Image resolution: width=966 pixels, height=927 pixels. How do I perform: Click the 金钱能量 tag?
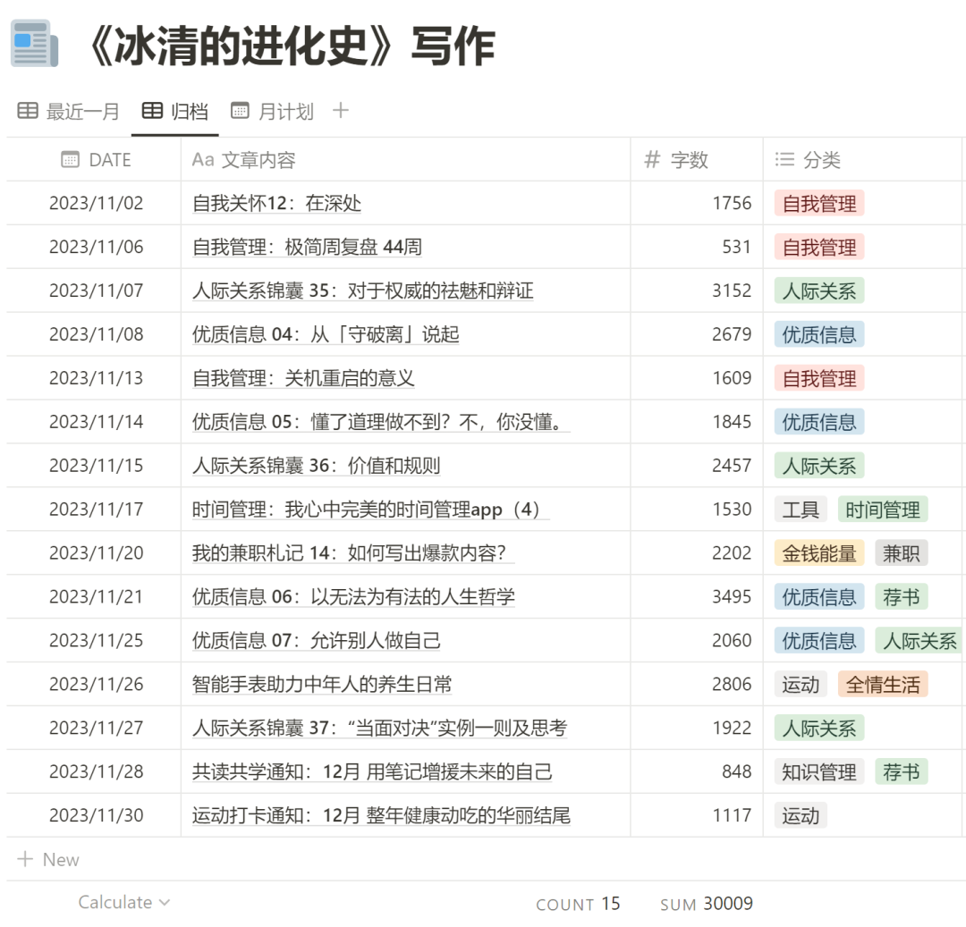pyautogui.click(x=819, y=553)
